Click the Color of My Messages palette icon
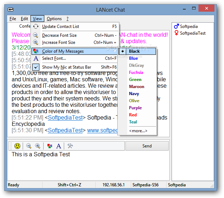The height and width of the screenshot is (198, 224). point(36,51)
